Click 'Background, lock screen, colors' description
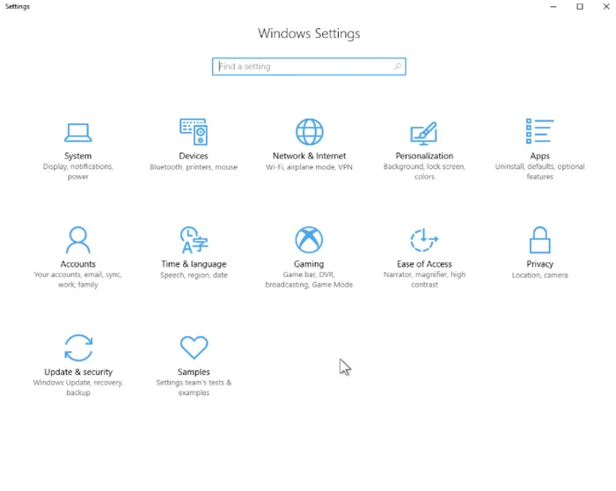Screen dimensions: 616x491 [x=424, y=172]
